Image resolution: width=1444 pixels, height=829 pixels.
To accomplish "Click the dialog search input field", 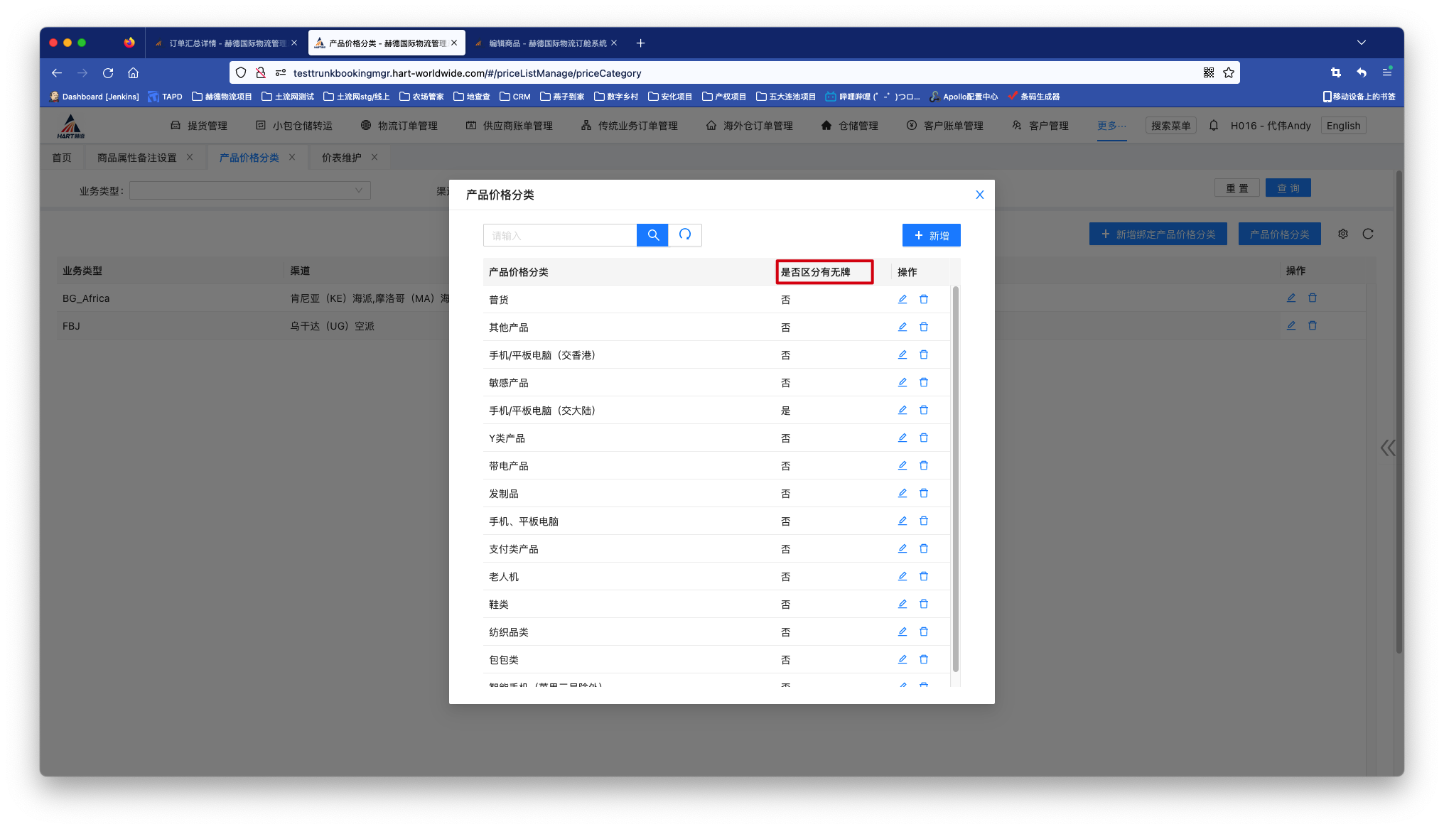I will (x=560, y=235).
